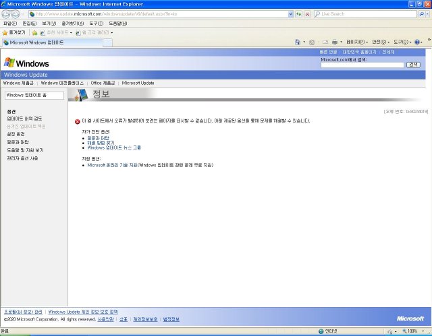
Task: Click the Windows Update privacy policy footer link
Action: pyautogui.click(x=83, y=312)
